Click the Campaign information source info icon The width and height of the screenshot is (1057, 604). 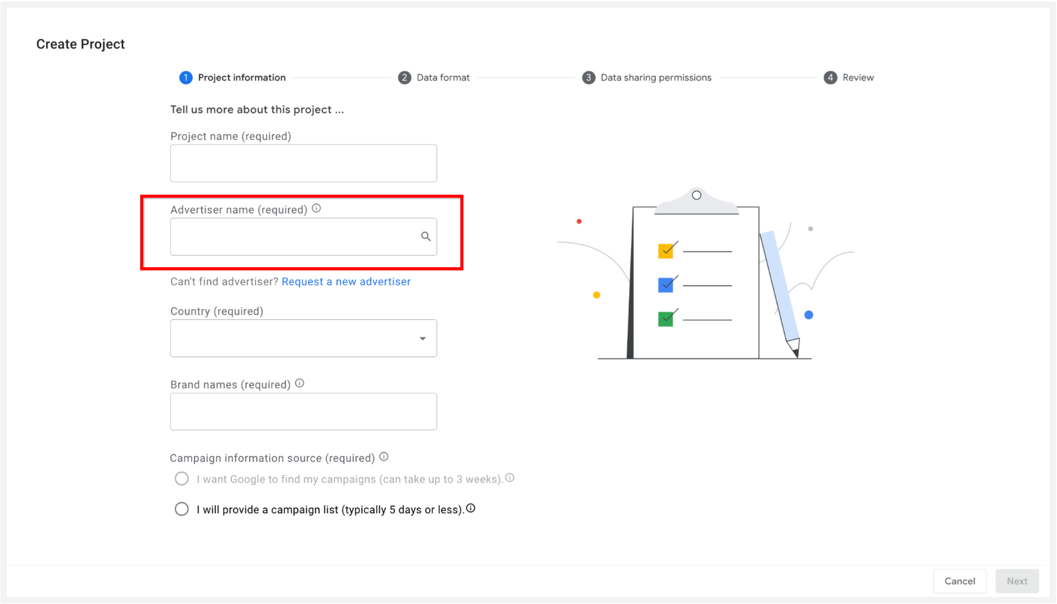pyautogui.click(x=384, y=457)
